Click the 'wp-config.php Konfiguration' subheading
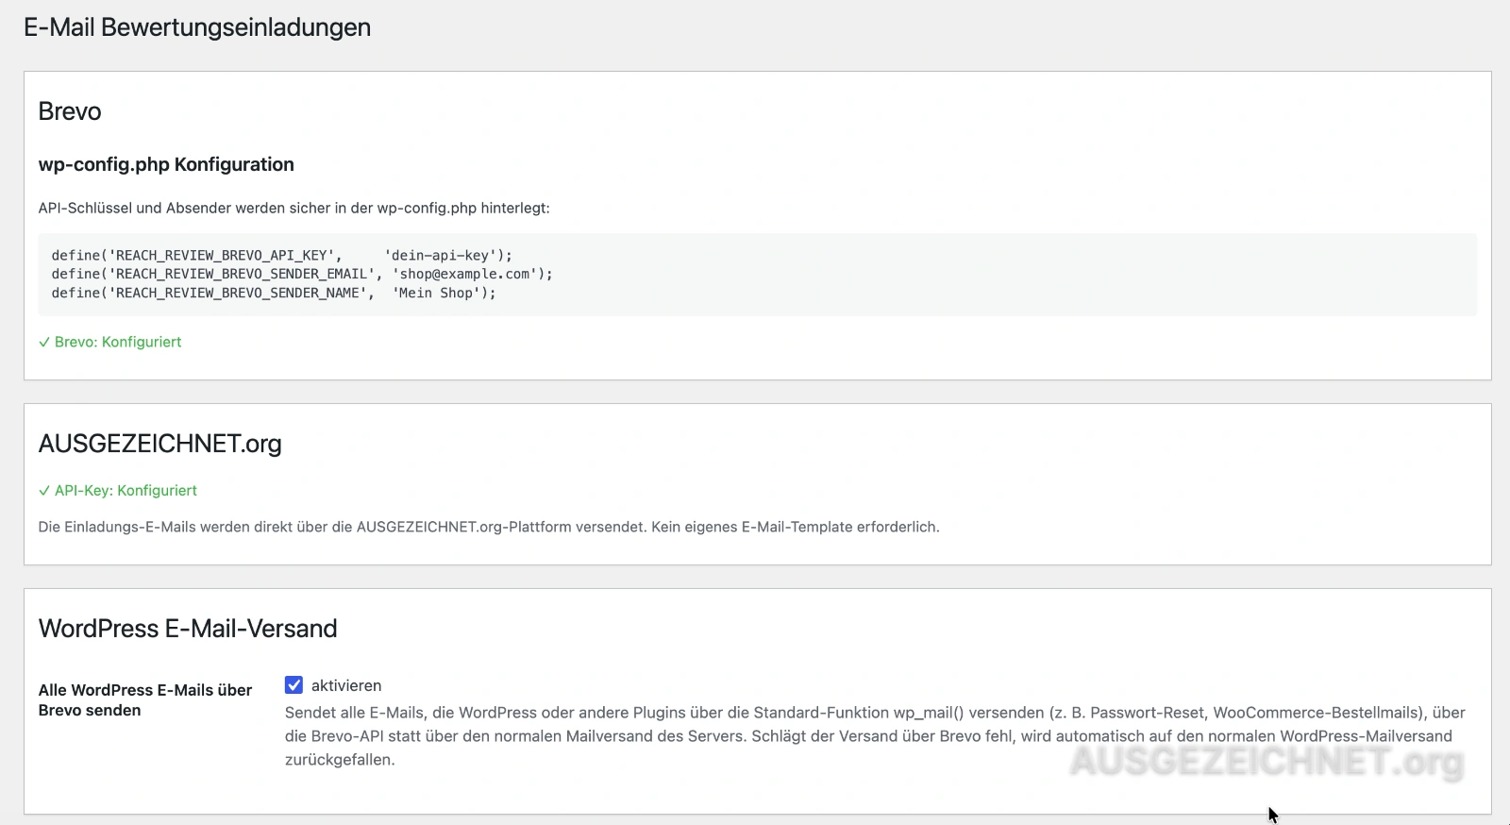 [166, 164]
